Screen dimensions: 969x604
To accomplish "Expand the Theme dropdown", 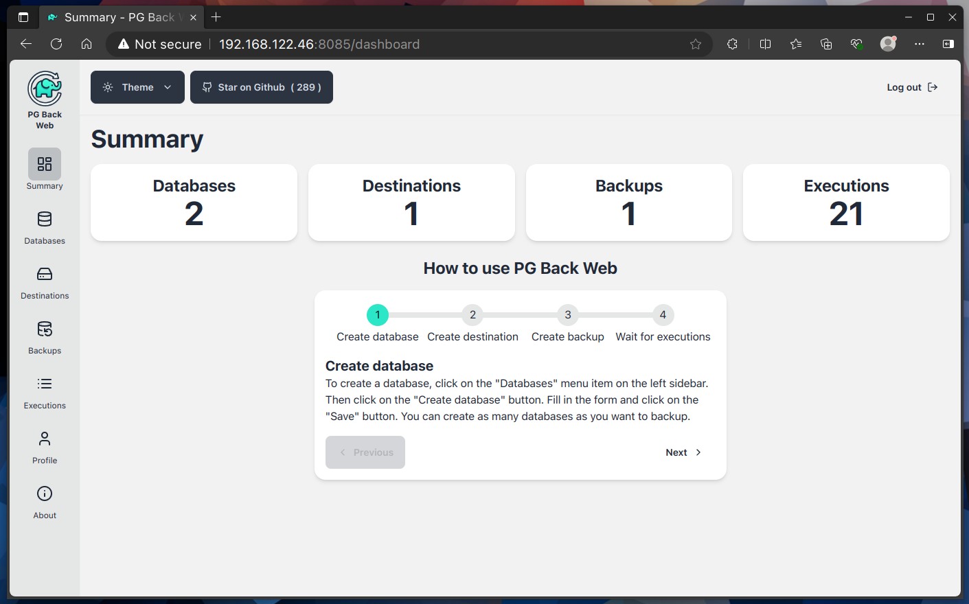I will [x=137, y=87].
